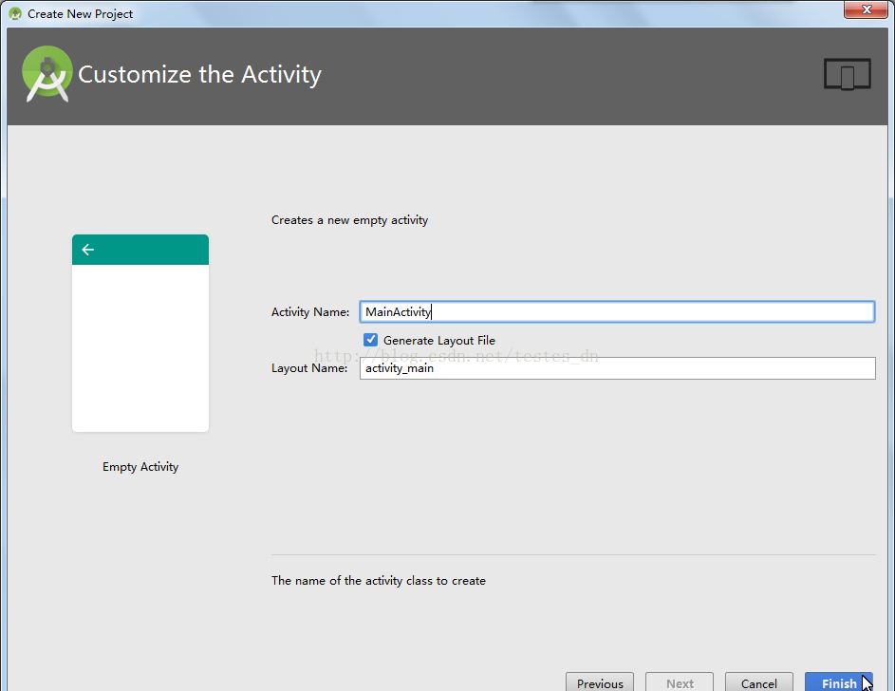Focus the Layout Name input field
The width and height of the screenshot is (895, 691).
click(617, 368)
